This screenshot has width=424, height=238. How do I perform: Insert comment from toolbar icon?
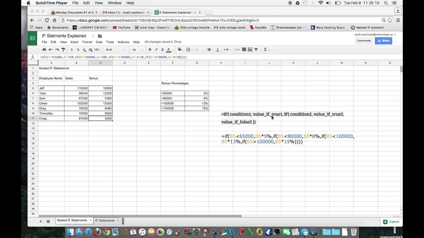[x=244, y=50]
